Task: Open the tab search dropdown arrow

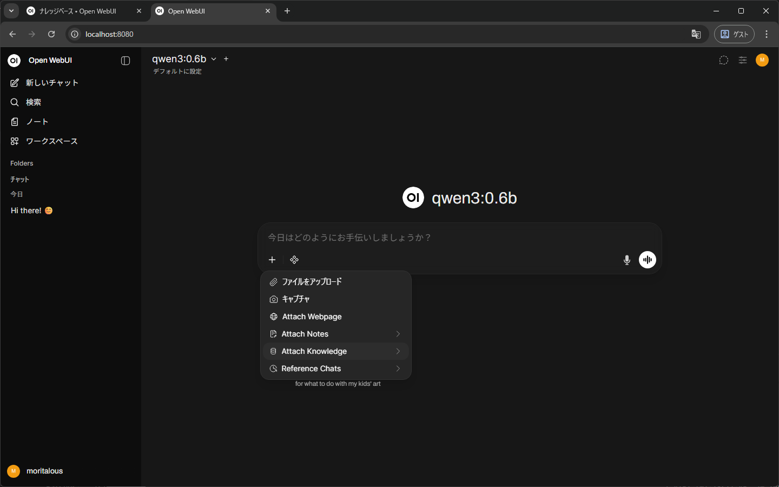Action: pyautogui.click(x=11, y=11)
